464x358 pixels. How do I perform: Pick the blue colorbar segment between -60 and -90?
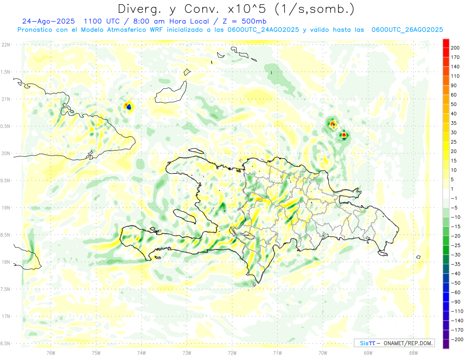pyautogui.click(x=446, y=297)
